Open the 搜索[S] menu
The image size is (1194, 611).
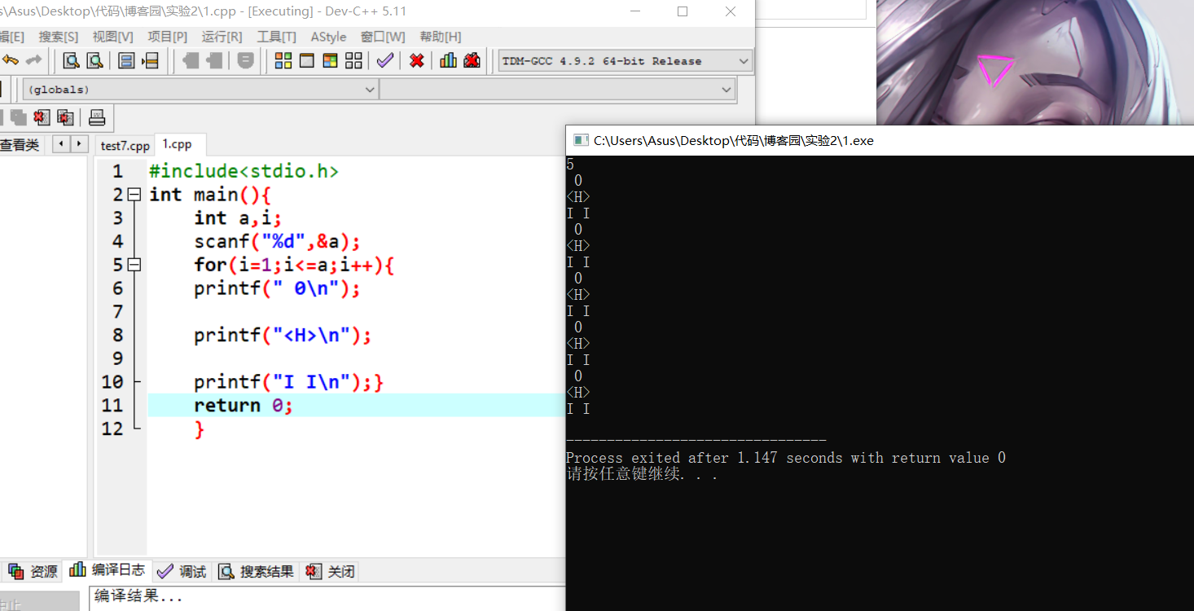[x=59, y=37]
